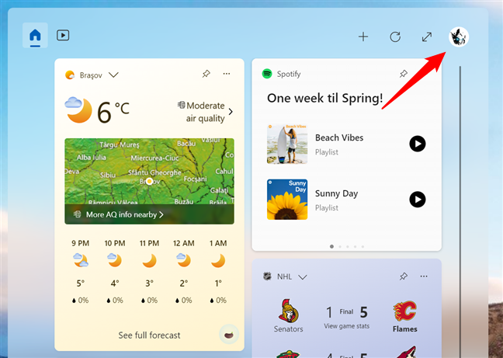Image resolution: width=503 pixels, height=358 pixels.
Task: Expand widgets board to full view
Action: click(x=427, y=37)
